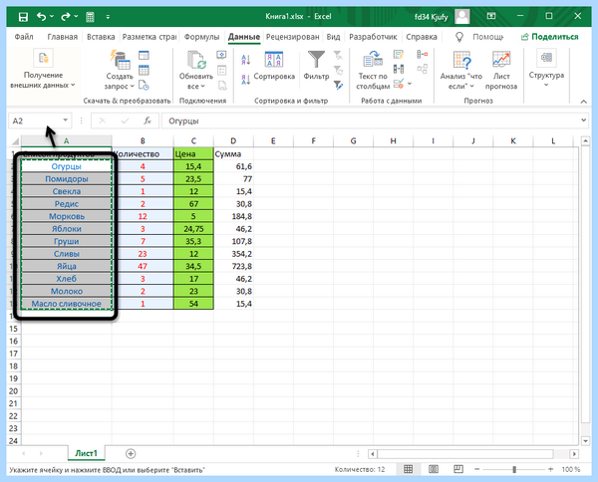This screenshot has height=482, width=598.
Task: Switch to the Разработчик tab
Action: [x=373, y=37]
